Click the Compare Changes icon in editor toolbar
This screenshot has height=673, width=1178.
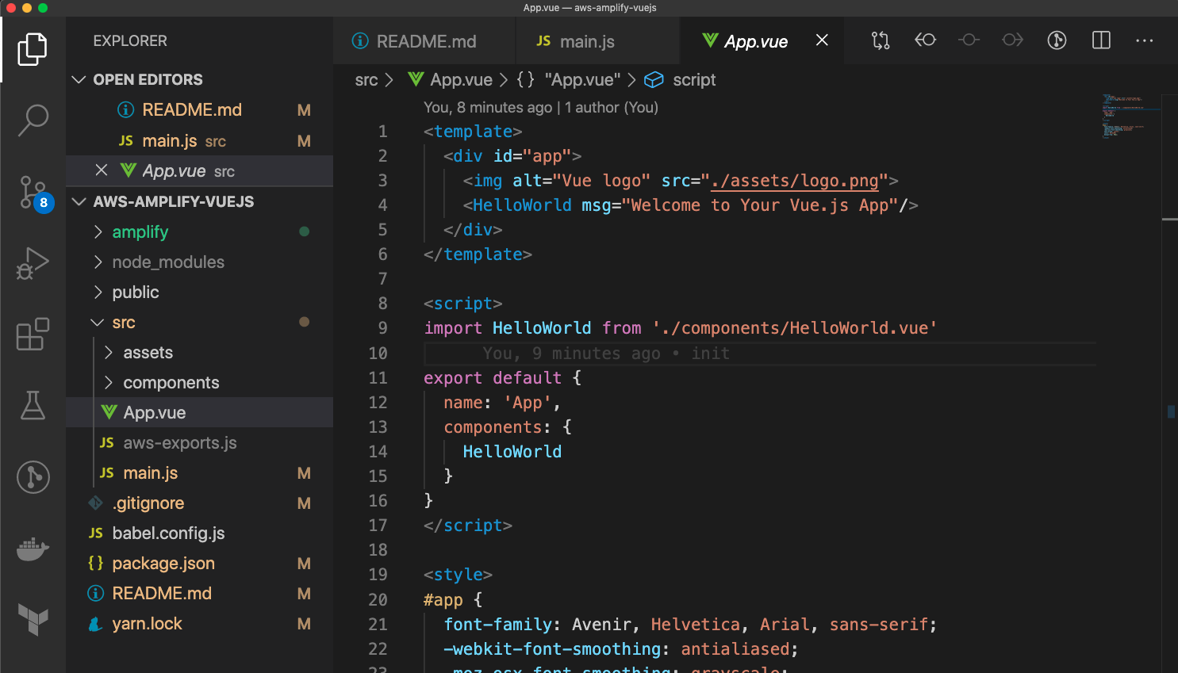click(881, 40)
